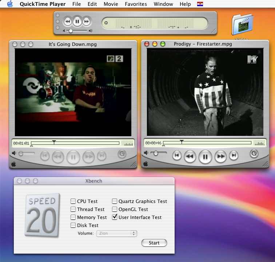Go to end of Firestarter movie

(234, 155)
